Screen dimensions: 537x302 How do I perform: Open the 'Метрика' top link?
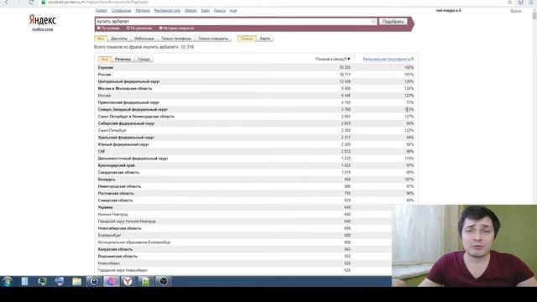[x=143, y=11]
